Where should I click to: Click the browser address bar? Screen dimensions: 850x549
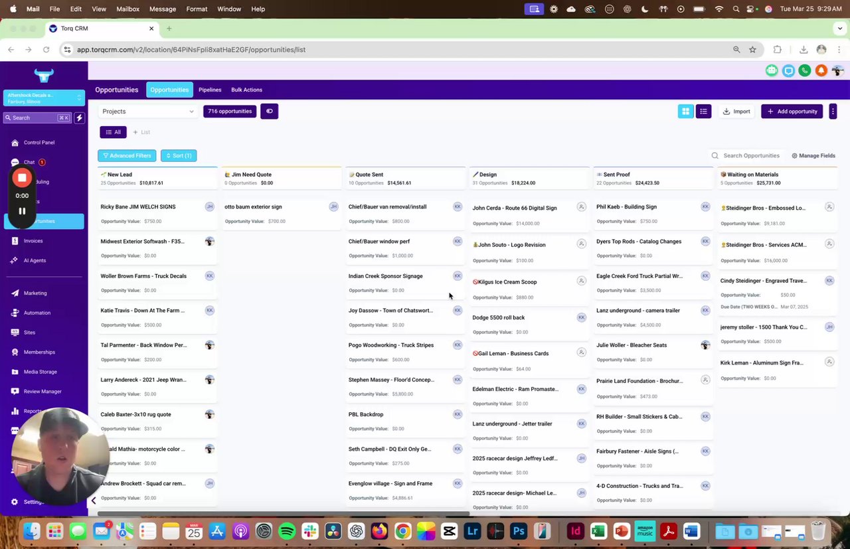pos(398,50)
